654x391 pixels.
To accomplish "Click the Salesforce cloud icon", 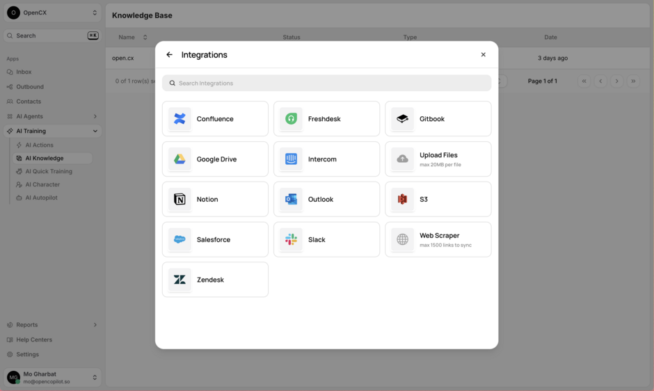I will 180,239.
